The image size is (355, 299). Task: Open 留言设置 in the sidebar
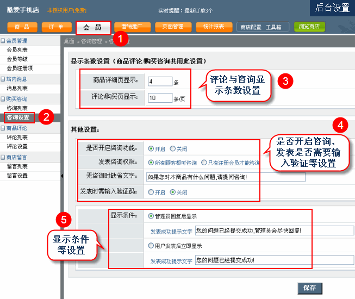pos(17,176)
